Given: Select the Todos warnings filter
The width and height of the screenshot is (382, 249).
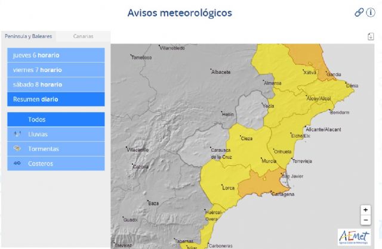Looking at the screenshot, I should click(56, 119).
